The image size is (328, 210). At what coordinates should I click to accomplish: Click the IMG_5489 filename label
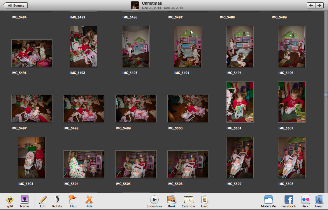pyautogui.click(x=279, y=18)
